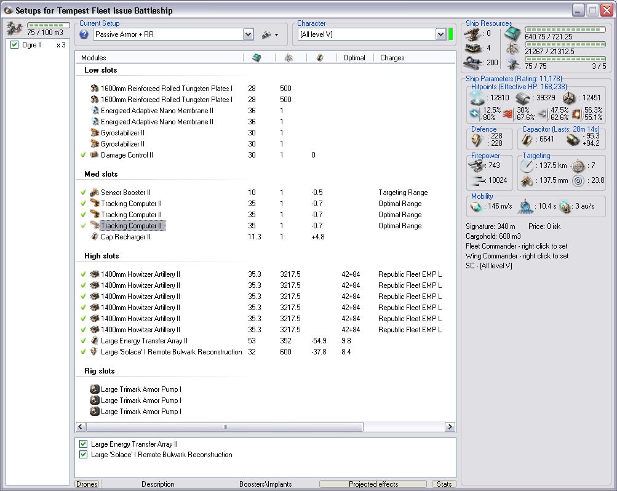The width and height of the screenshot is (617, 491).
Task: Click the drone bay icon above Ogre II
Action: (15, 29)
